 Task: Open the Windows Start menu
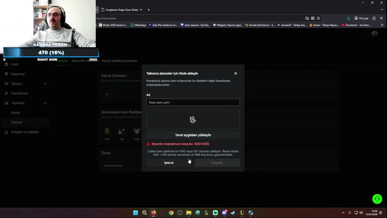point(136,213)
